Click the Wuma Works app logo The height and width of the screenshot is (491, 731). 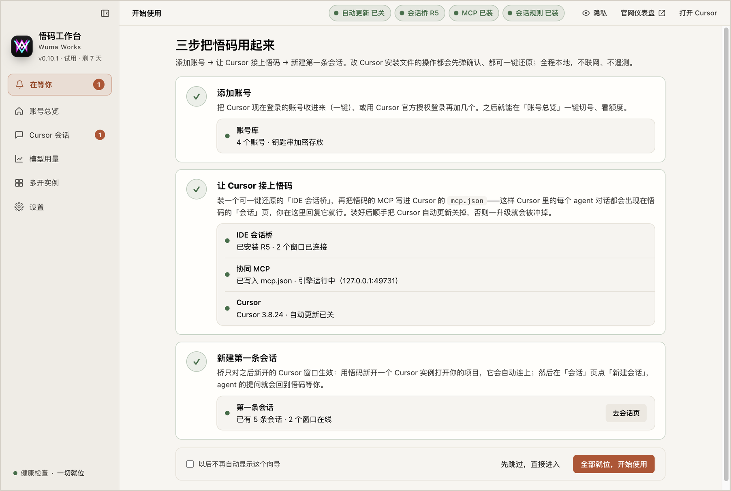tap(22, 47)
